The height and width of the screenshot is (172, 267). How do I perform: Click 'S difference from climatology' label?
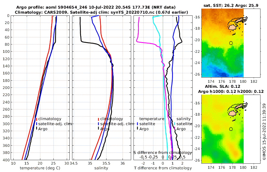click(163, 153)
